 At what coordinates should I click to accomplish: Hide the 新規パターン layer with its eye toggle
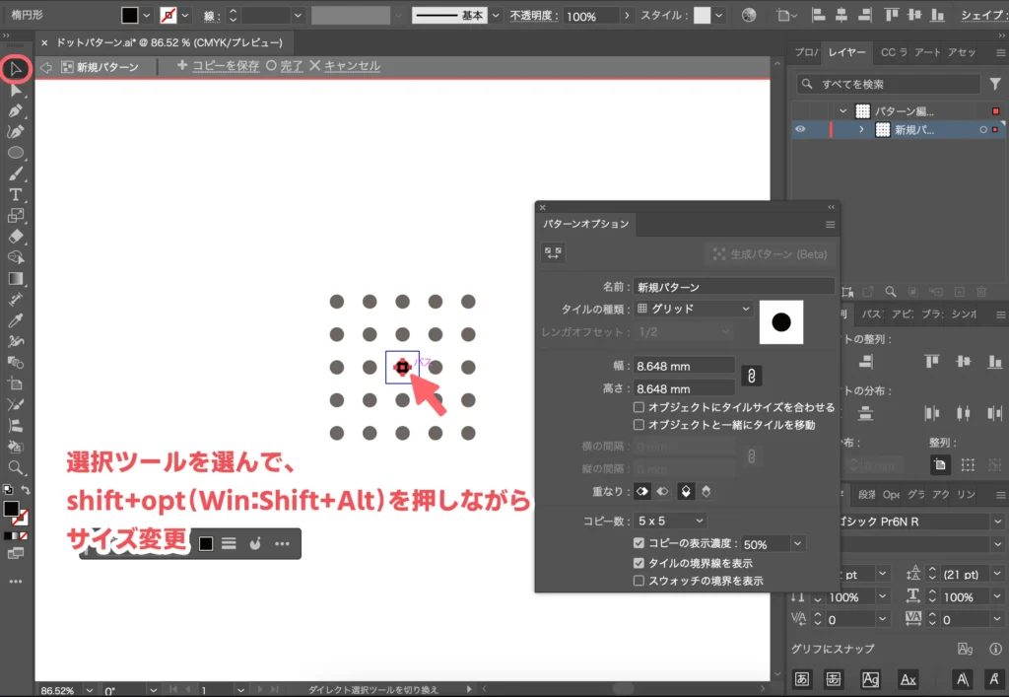coord(800,129)
